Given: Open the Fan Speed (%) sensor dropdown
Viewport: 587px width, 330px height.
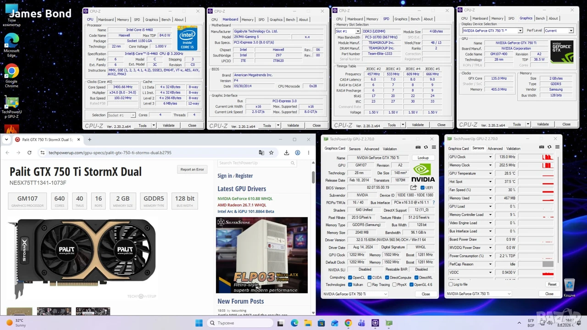Looking at the screenshot, I should (x=490, y=190).
